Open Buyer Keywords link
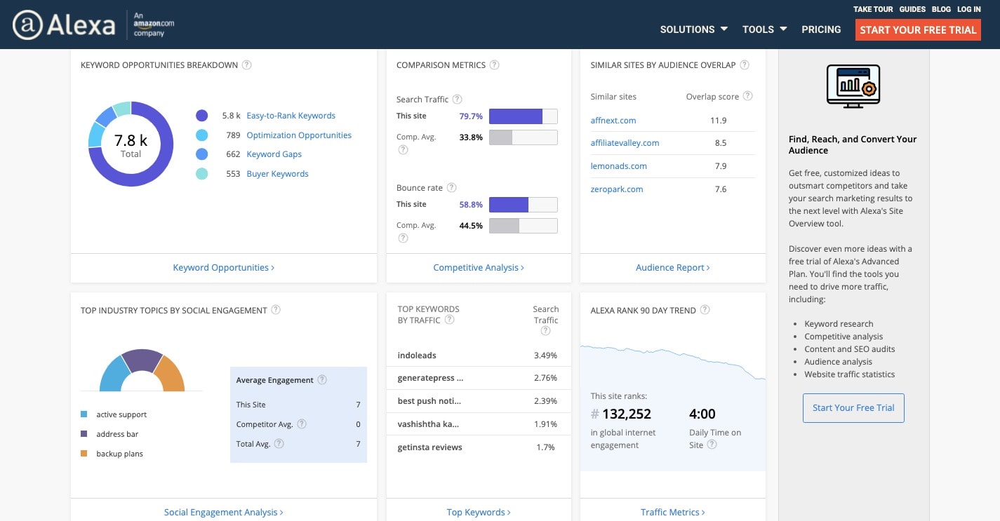 click(x=277, y=174)
